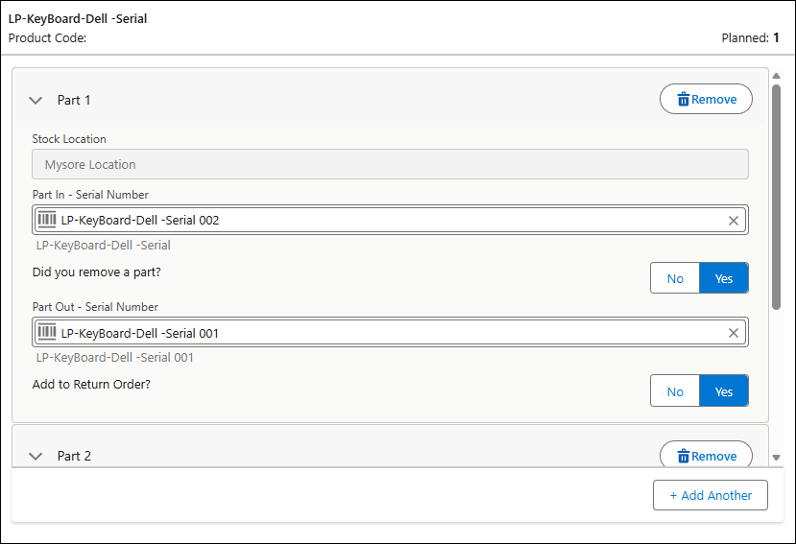The image size is (796, 544).
Task: Click the LP-KeyBoard-Dell -Serial title text
Action: 78,19
